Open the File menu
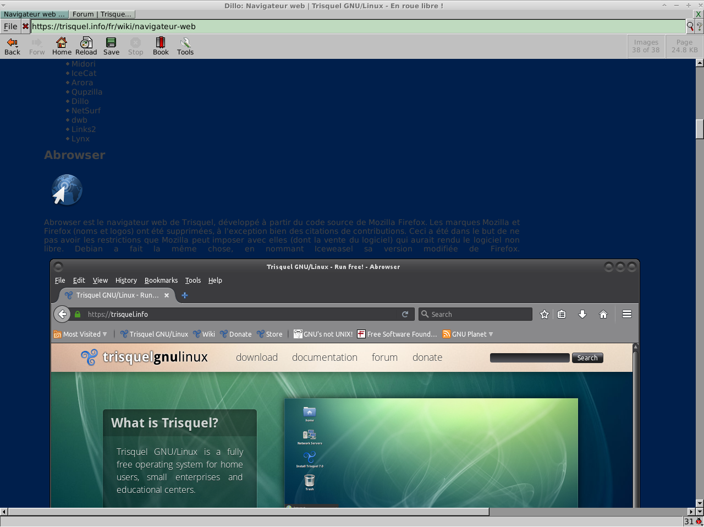This screenshot has width=704, height=527. coord(10,26)
